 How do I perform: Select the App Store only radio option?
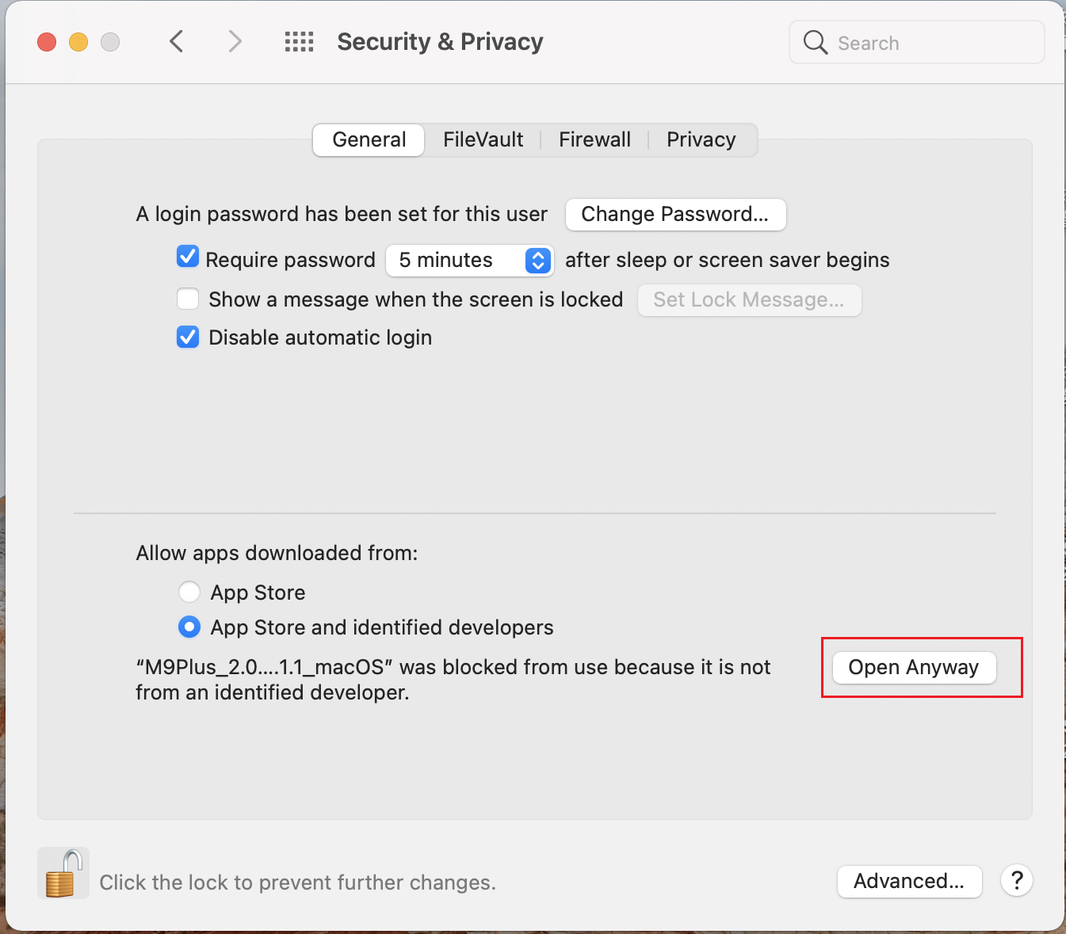(x=189, y=592)
